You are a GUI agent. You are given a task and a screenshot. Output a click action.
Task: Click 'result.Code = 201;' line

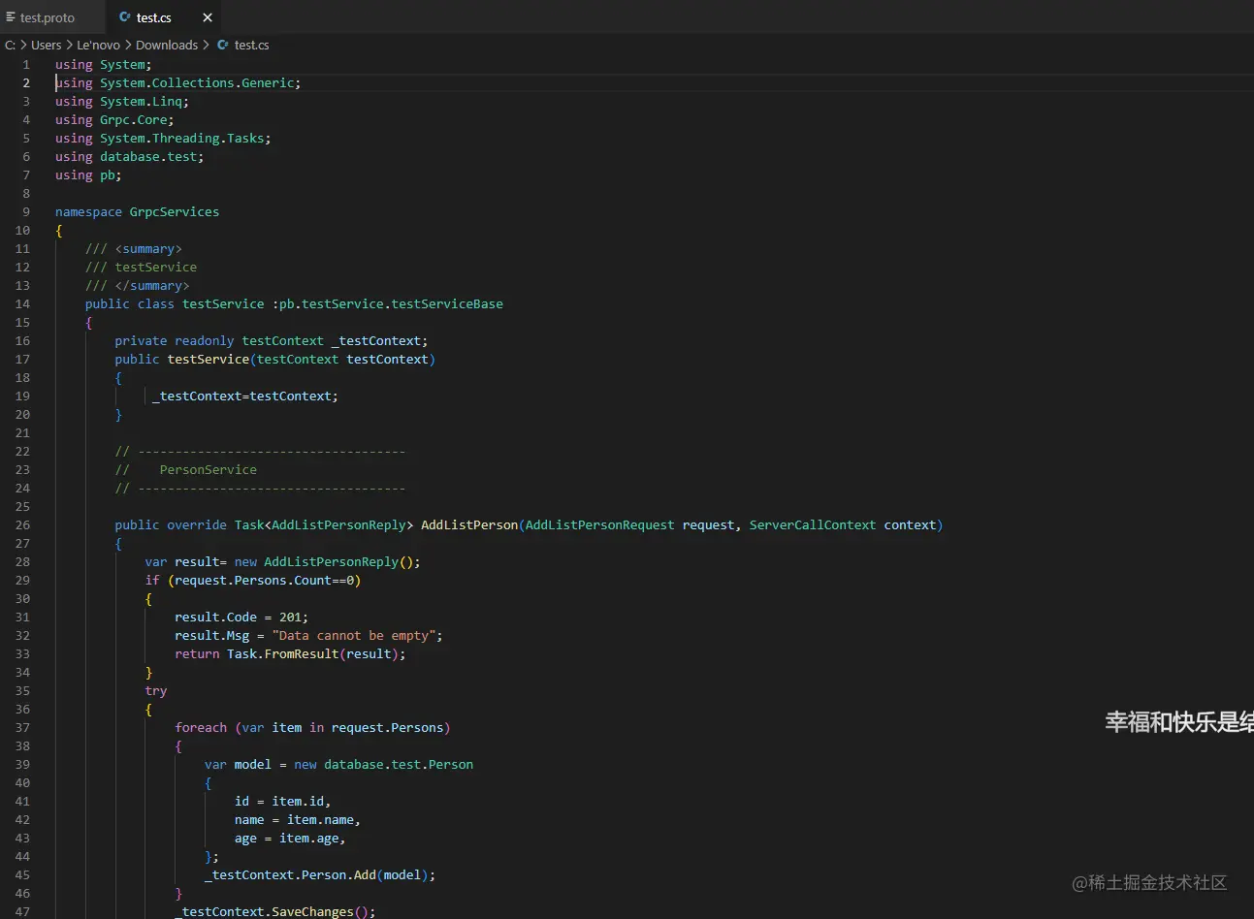click(x=241, y=617)
